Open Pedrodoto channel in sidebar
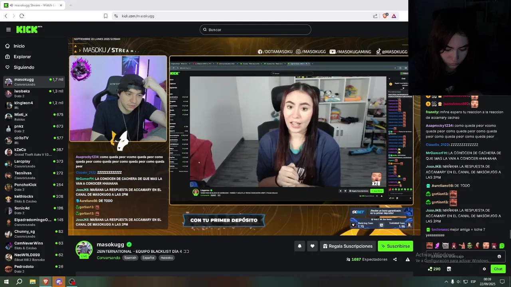The width and height of the screenshot is (511, 287). pyautogui.click(x=34, y=269)
